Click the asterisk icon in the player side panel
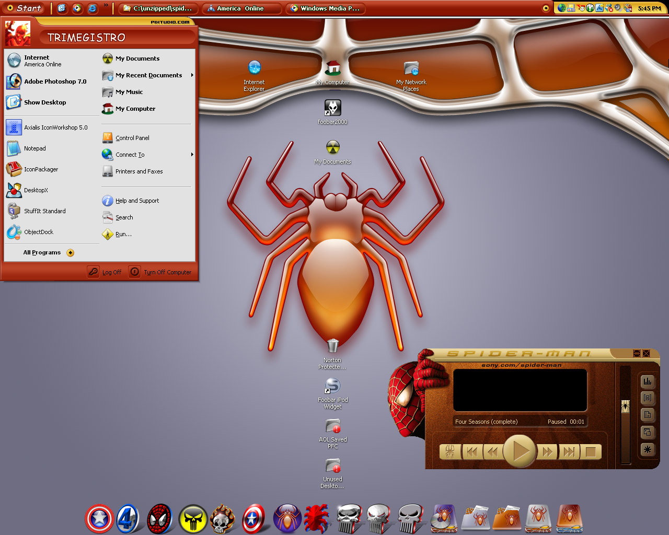 (x=648, y=449)
